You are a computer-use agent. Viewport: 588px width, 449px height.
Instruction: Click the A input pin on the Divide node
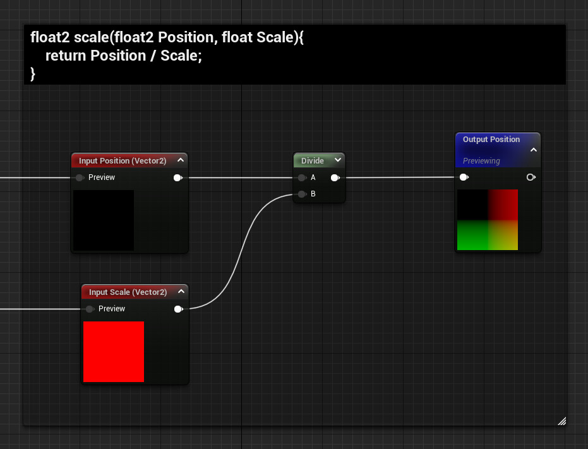coord(302,177)
